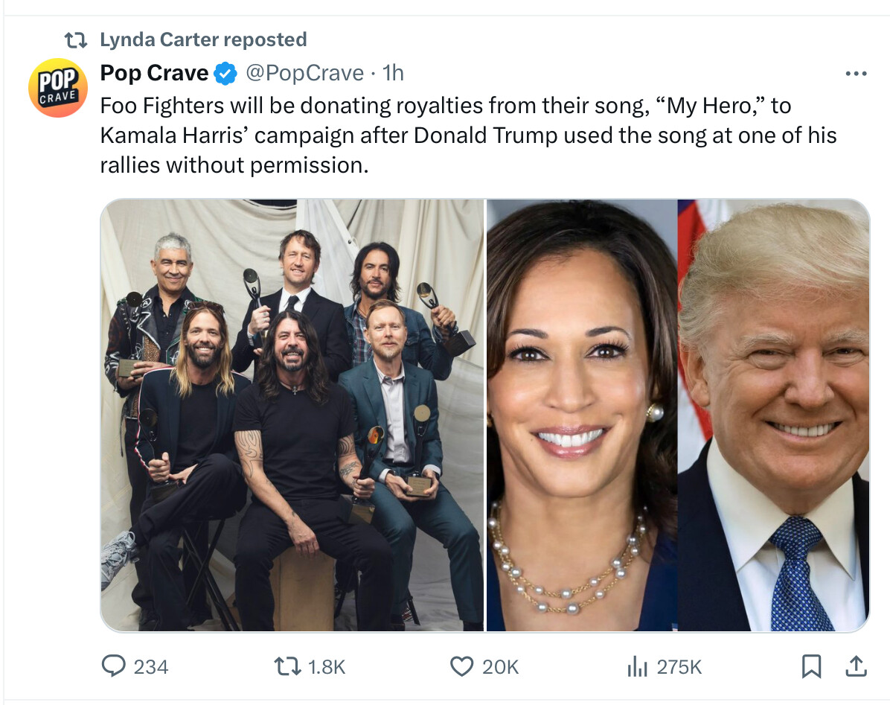This screenshot has height=705, width=890.
Task: Like the post with the heart icon
Action: [x=462, y=666]
